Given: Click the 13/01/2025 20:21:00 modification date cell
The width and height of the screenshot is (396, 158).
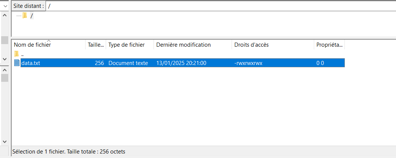Looking at the screenshot, I should 182,63.
